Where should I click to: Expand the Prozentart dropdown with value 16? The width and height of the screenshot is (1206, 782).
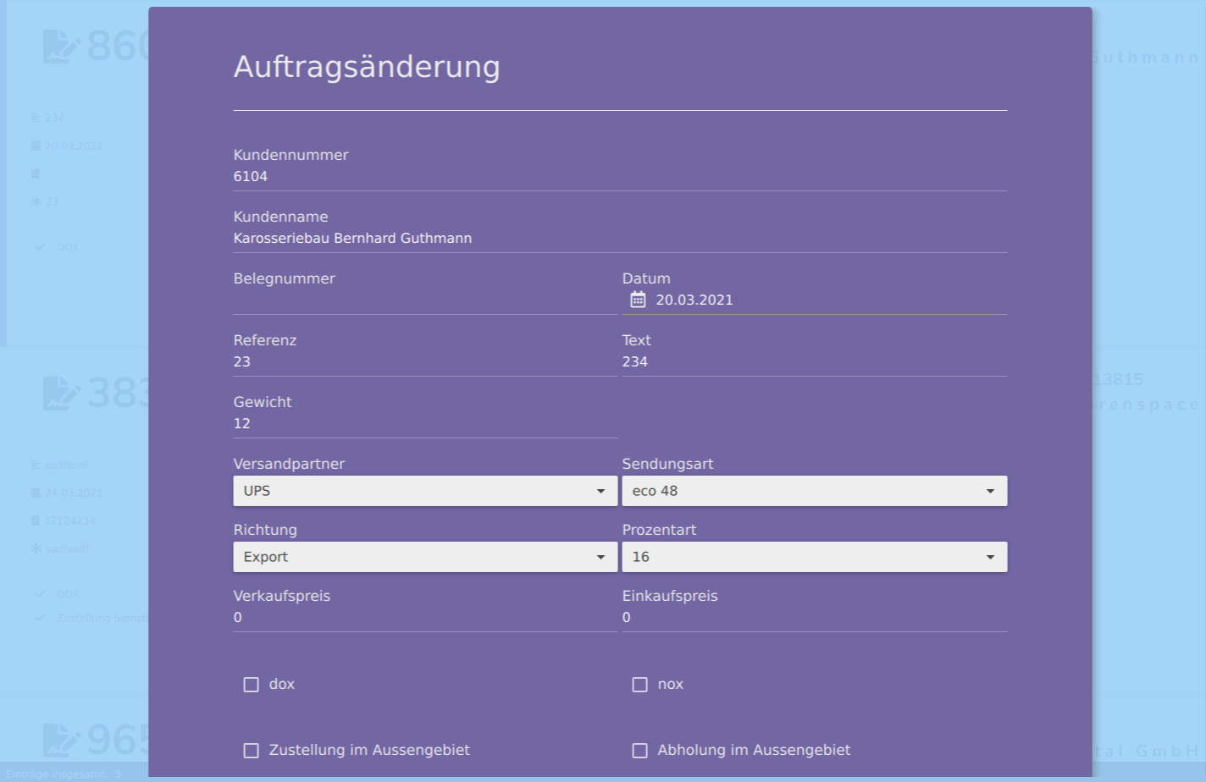point(814,557)
